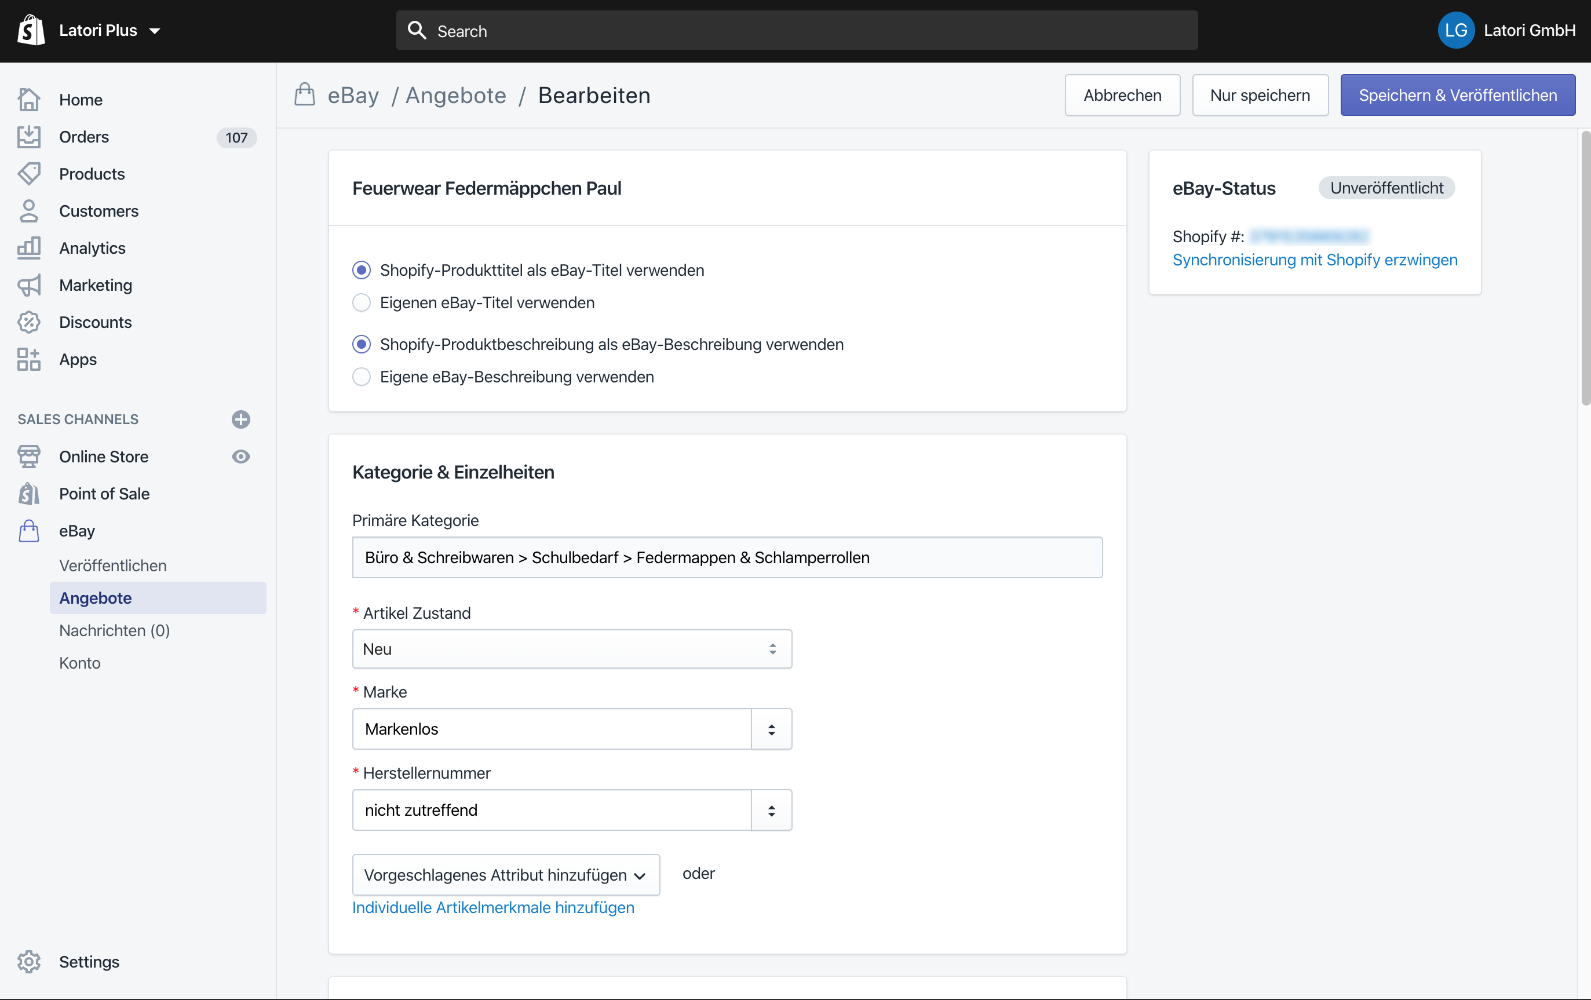Viewport: 1591px width, 1000px height.
Task: Open Products in the sidebar
Action: click(x=92, y=174)
